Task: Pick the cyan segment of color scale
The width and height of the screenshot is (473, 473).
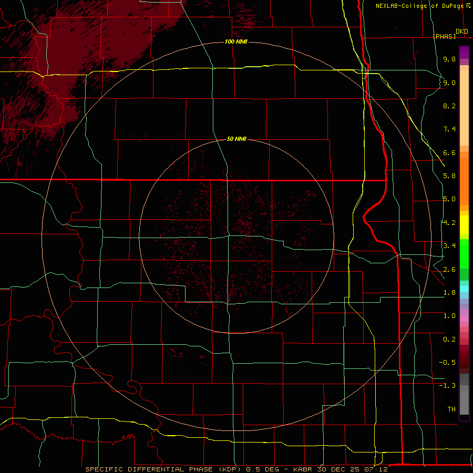Action: [x=464, y=289]
